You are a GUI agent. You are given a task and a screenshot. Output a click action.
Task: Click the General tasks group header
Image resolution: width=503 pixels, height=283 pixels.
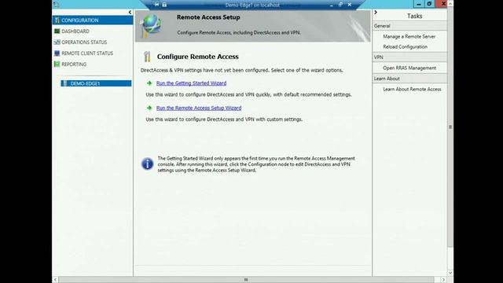pos(409,26)
